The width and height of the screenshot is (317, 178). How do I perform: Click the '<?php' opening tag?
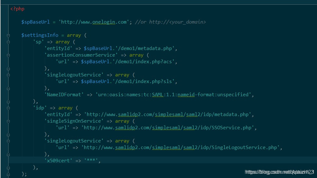click(17, 9)
